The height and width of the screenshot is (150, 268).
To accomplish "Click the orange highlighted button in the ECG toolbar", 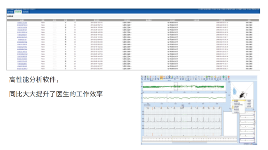I will 161,77.
